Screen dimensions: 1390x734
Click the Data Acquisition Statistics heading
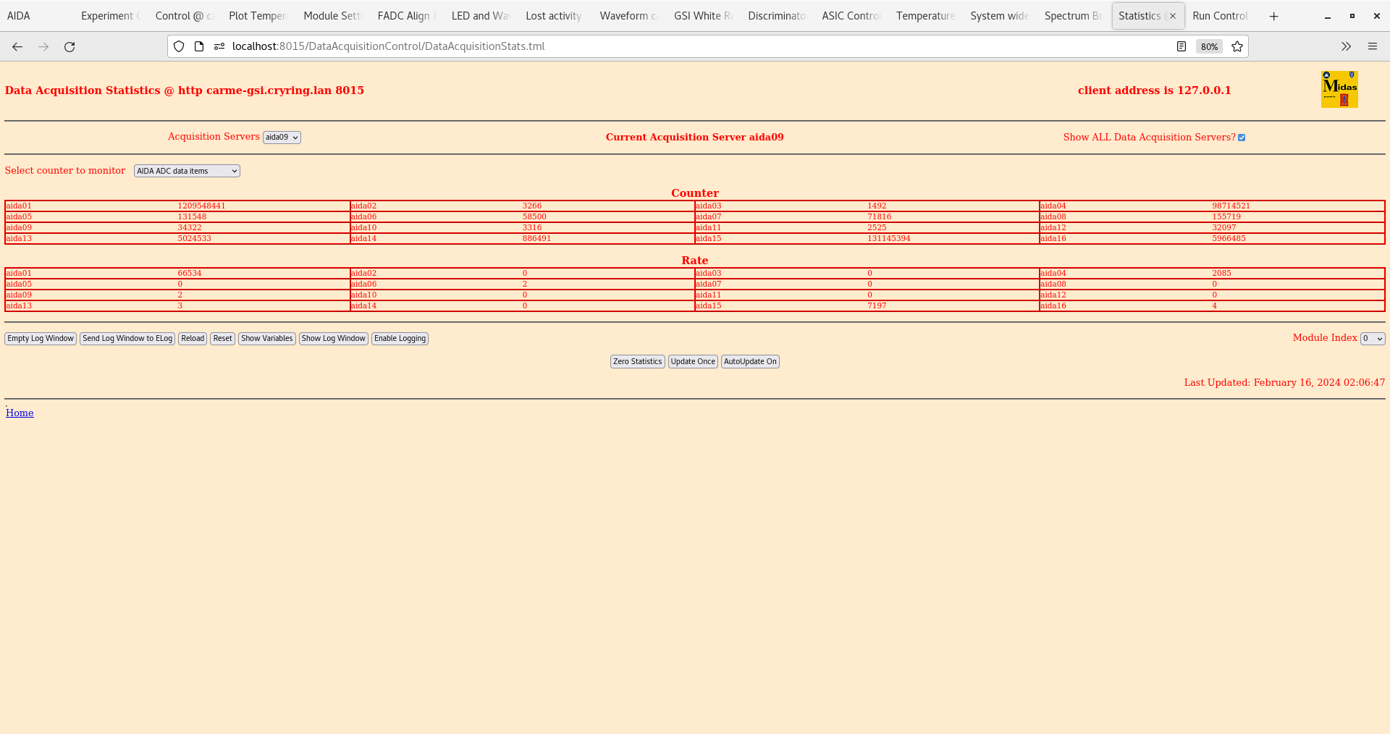pos(185,90)
